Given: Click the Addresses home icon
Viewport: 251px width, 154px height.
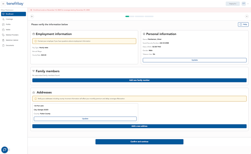Looking at the screenshot, I should [34, 92].
